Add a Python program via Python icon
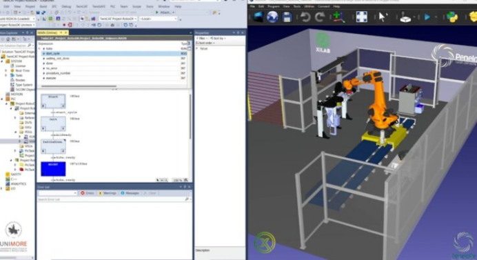The image size is (477, 260). pyautogui.click(x=452, y=17)
